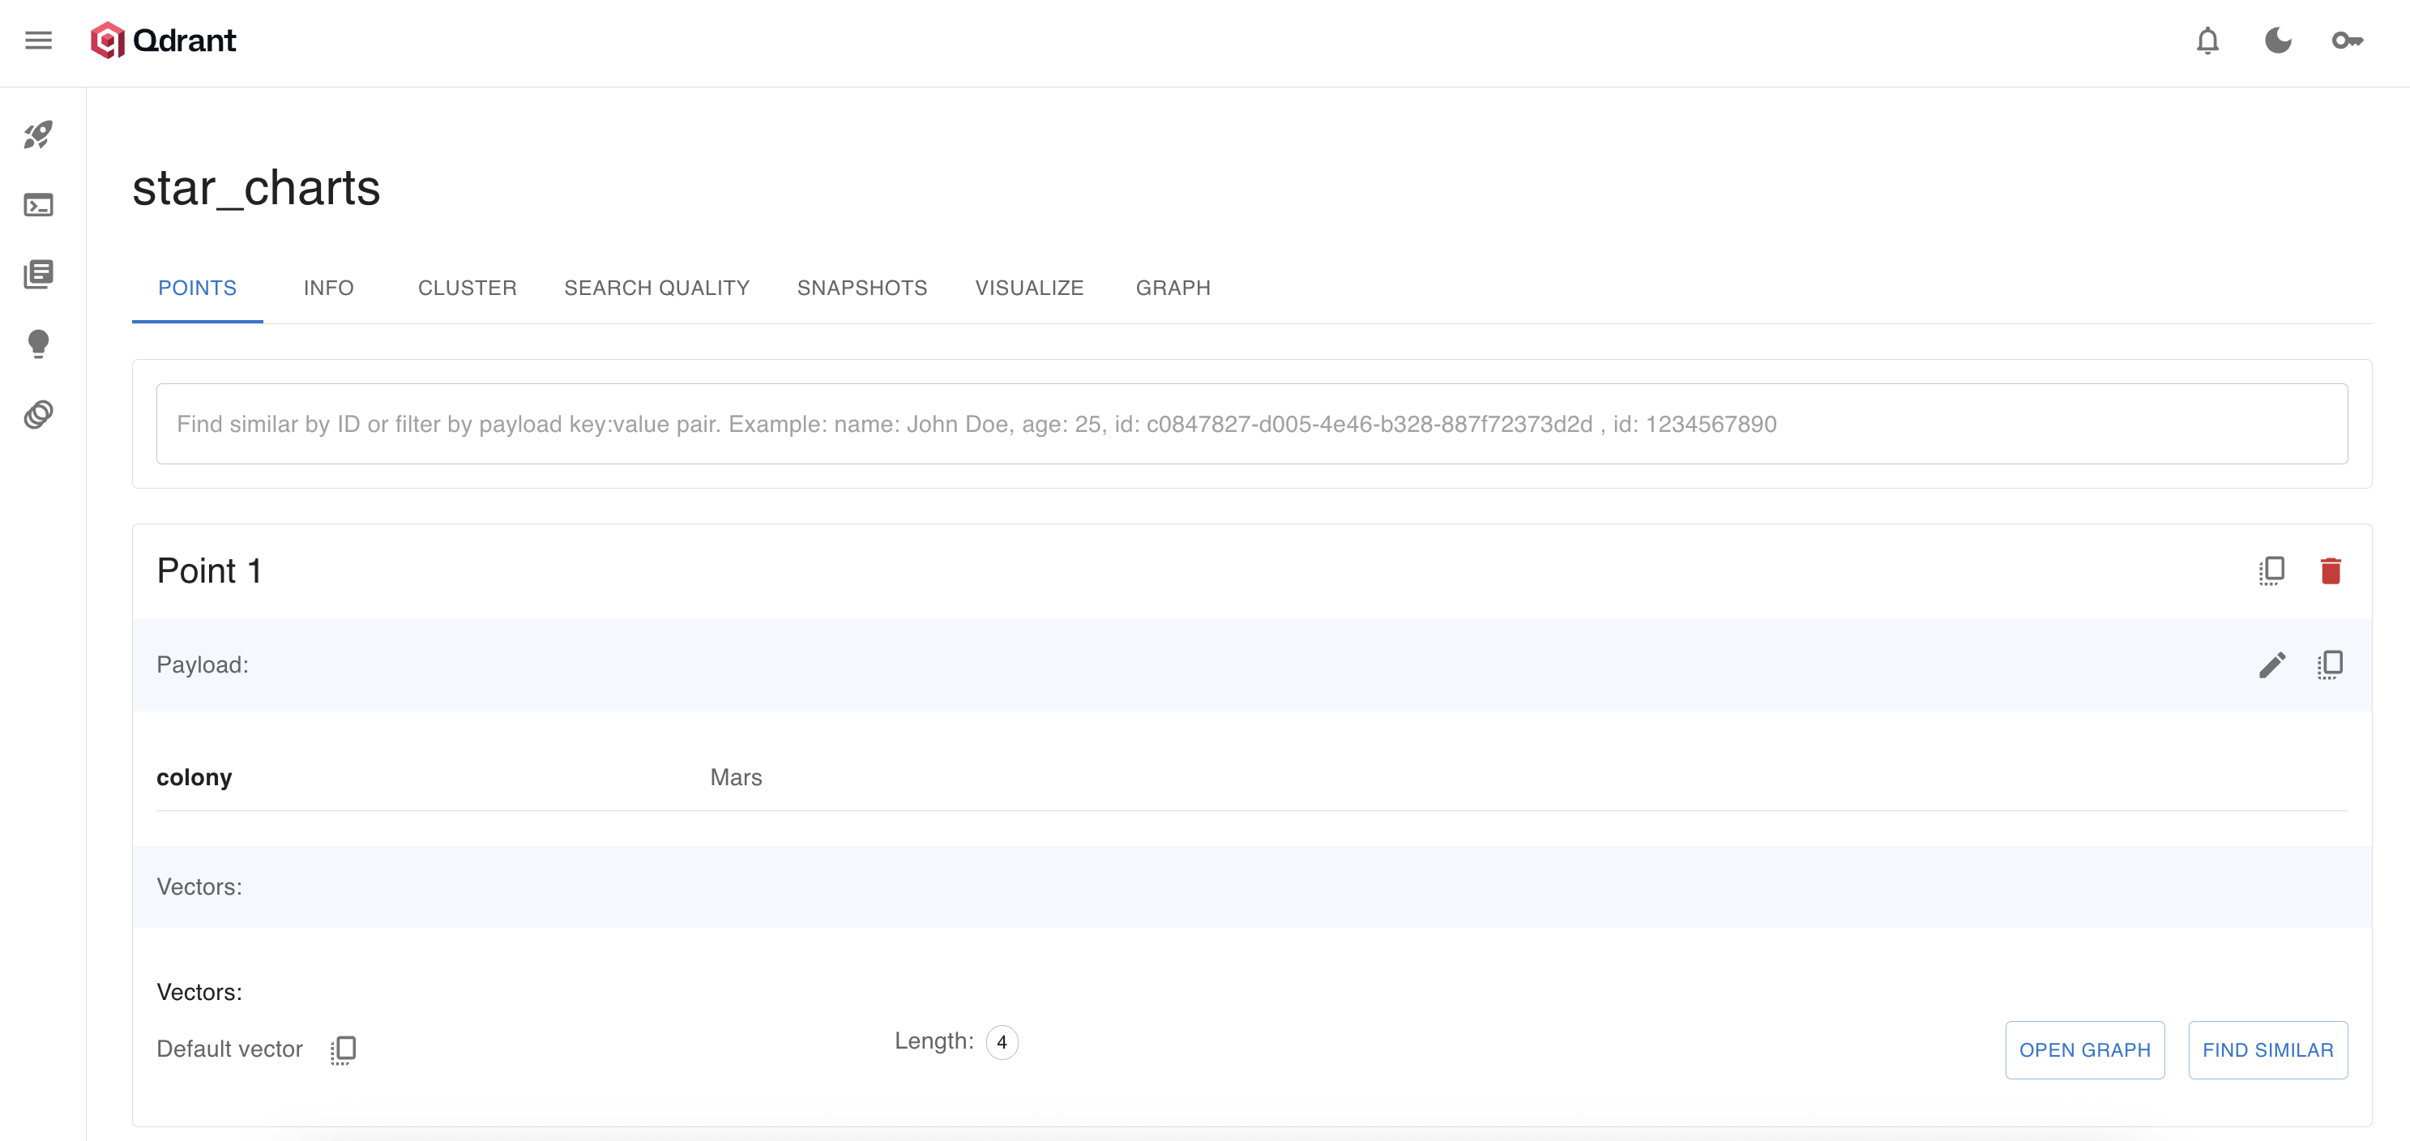Open Collections using the stacked pages sidebar icon
2410x1141 pixels.
38,274
